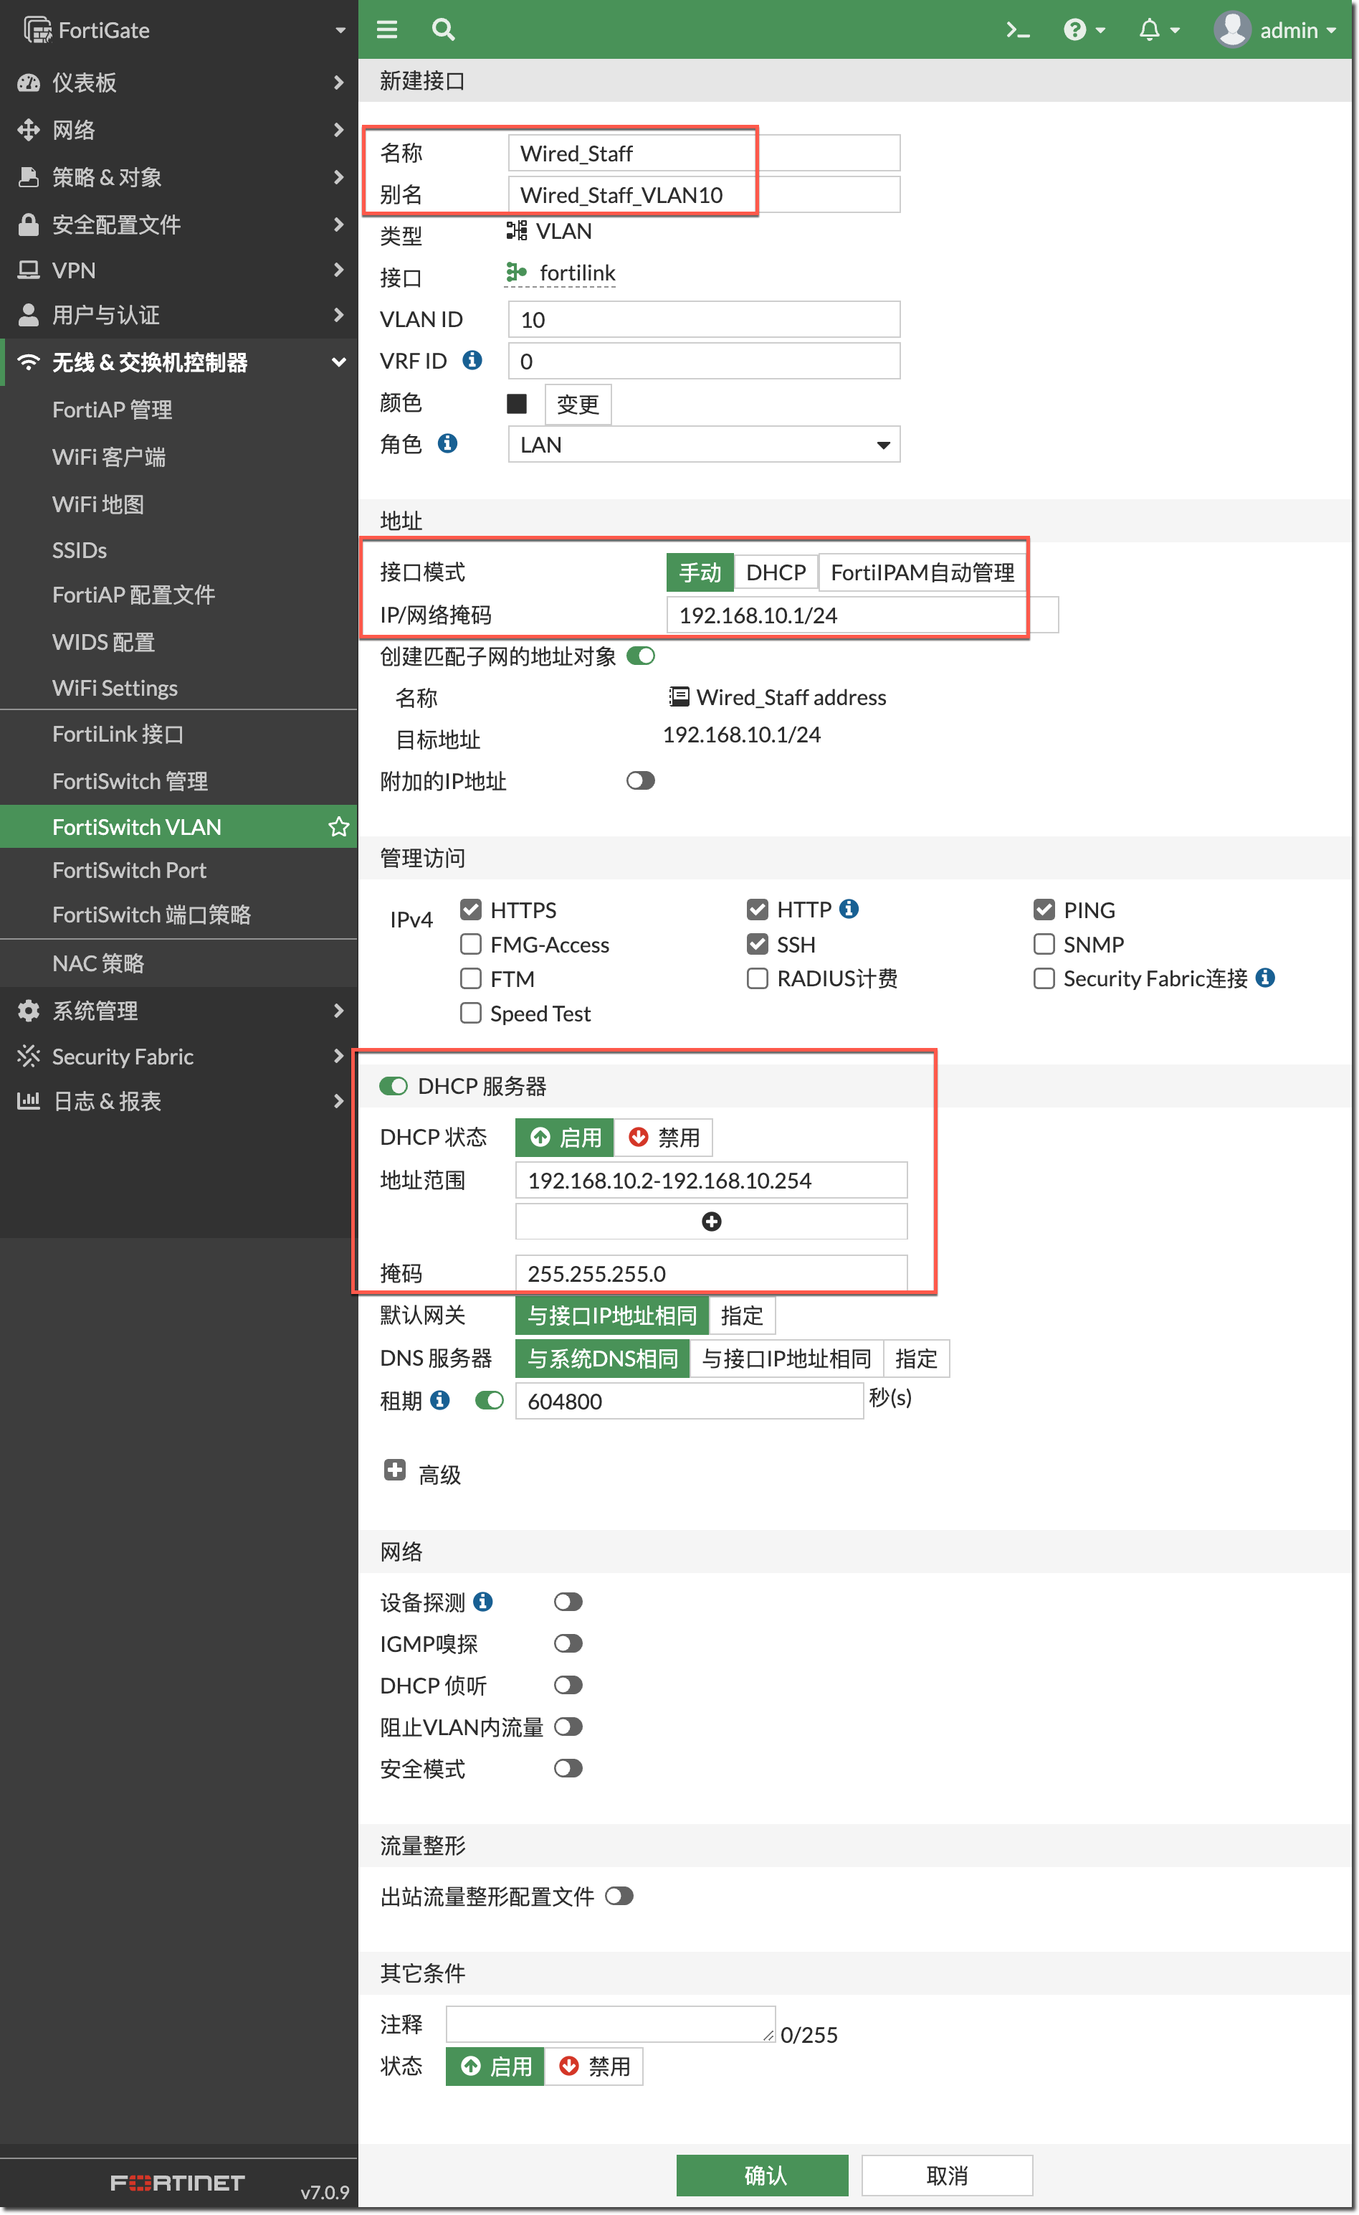Click the VRF ID info icon
The image size is (1359, 2215).
(472, 361)
